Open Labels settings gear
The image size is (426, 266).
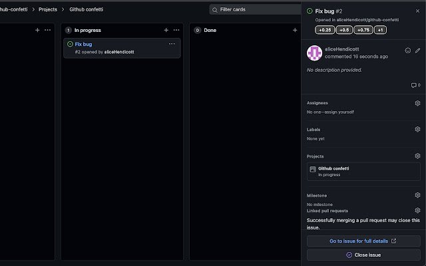tap(417, 129)
